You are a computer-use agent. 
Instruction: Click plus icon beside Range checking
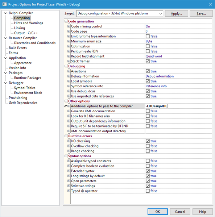pyautogui.click(x=69, y=151)
